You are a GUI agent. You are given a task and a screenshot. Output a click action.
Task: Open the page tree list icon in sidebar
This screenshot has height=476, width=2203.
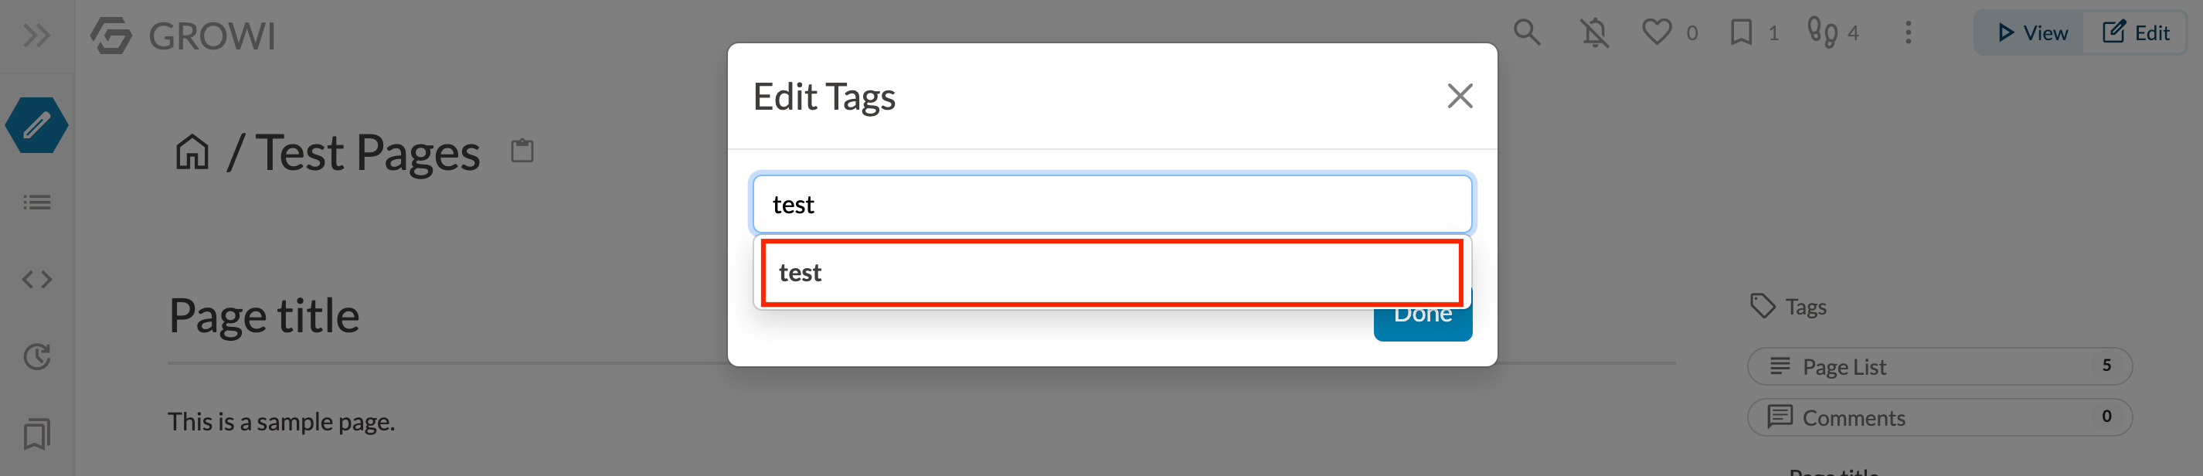(x=37, y=202)
